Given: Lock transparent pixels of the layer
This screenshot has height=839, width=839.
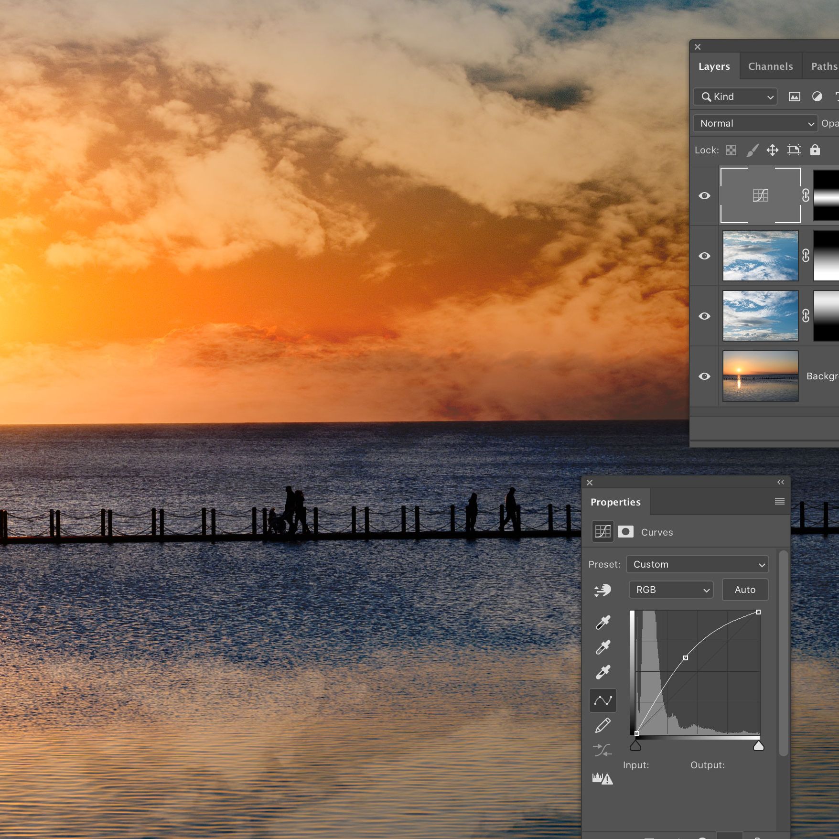Looking at the screenshot, I should [x=731, y=150].
